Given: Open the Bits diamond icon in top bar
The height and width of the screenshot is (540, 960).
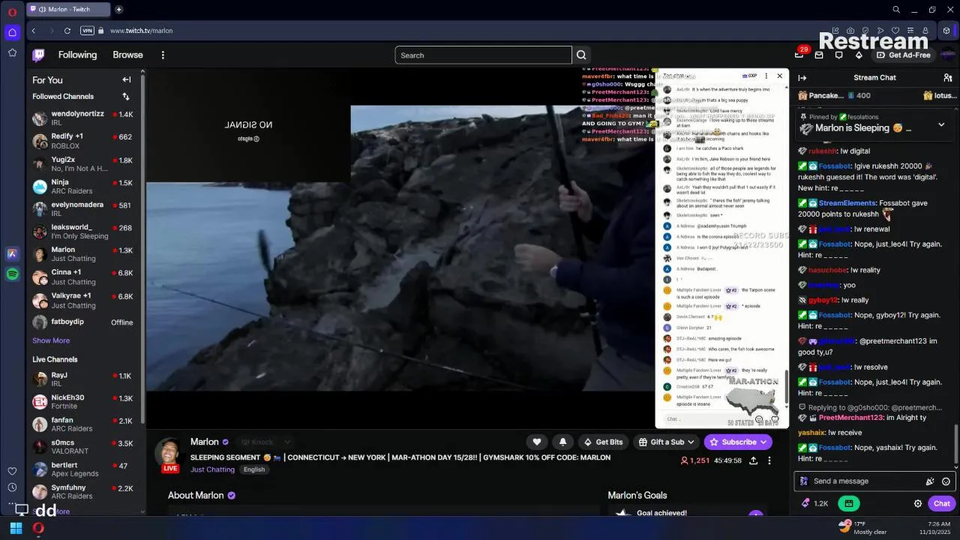Looking at the screenshot, I should click(859, 55).
